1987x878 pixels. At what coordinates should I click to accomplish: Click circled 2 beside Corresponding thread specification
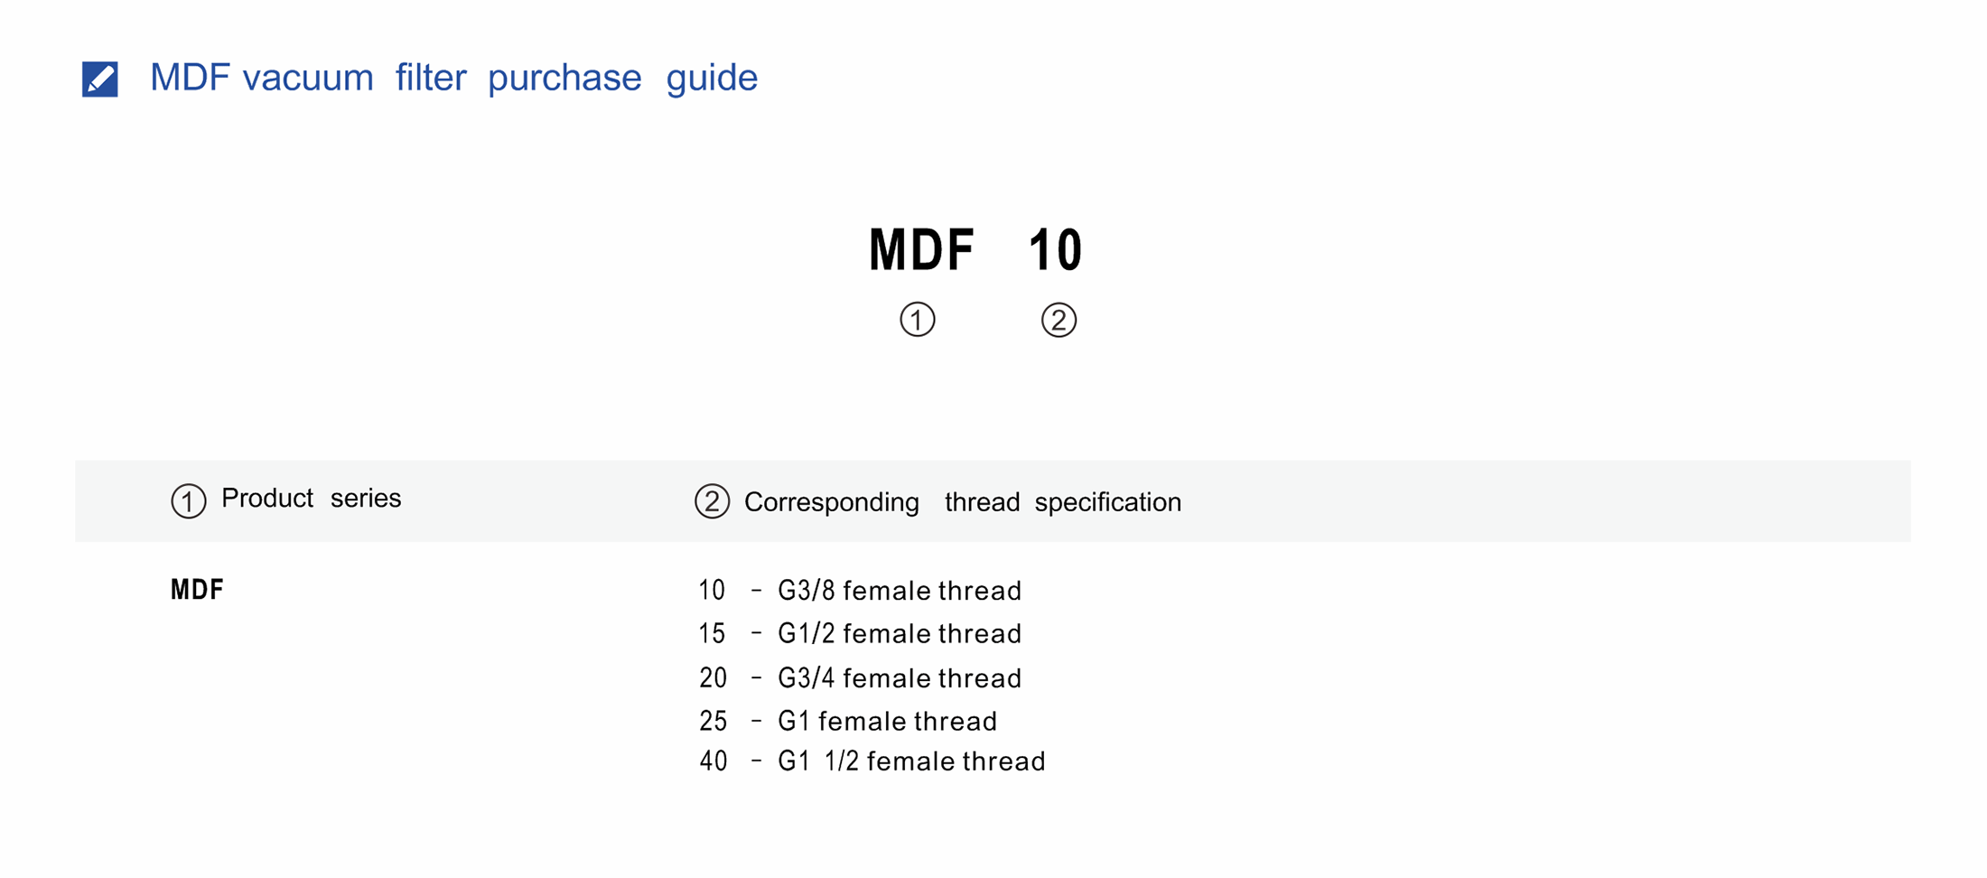click(x=712, y=501)
